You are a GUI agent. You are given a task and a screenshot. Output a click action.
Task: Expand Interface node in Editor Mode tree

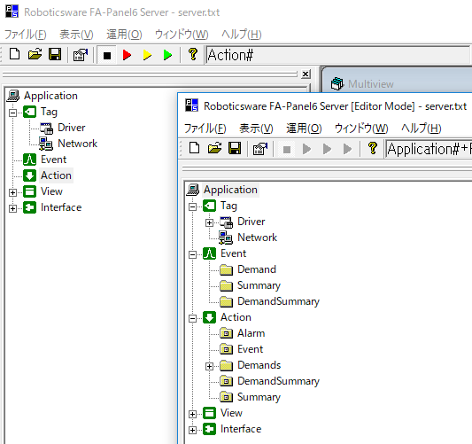192,430
